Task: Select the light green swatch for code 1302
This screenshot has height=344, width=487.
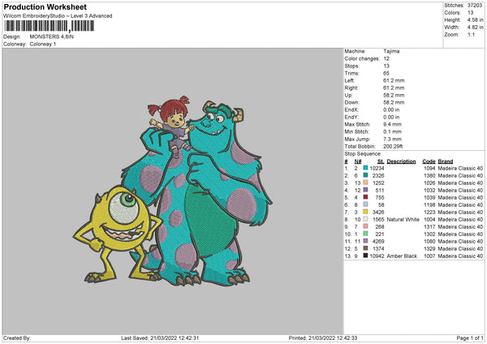Action: pyautogui.click(x=365, y=234)
